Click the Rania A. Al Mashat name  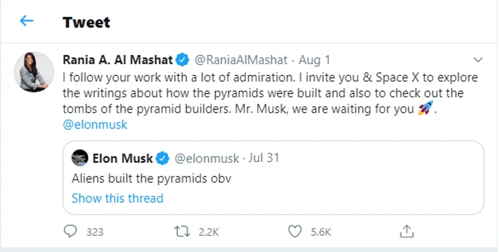(x=118, y=60)
